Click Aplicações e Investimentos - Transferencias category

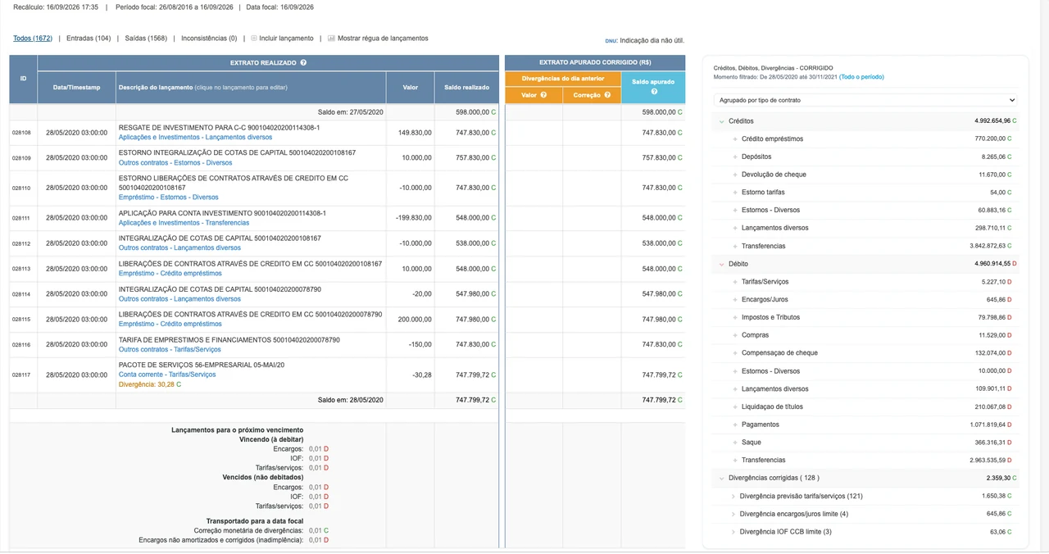click(x=183, y=223)
